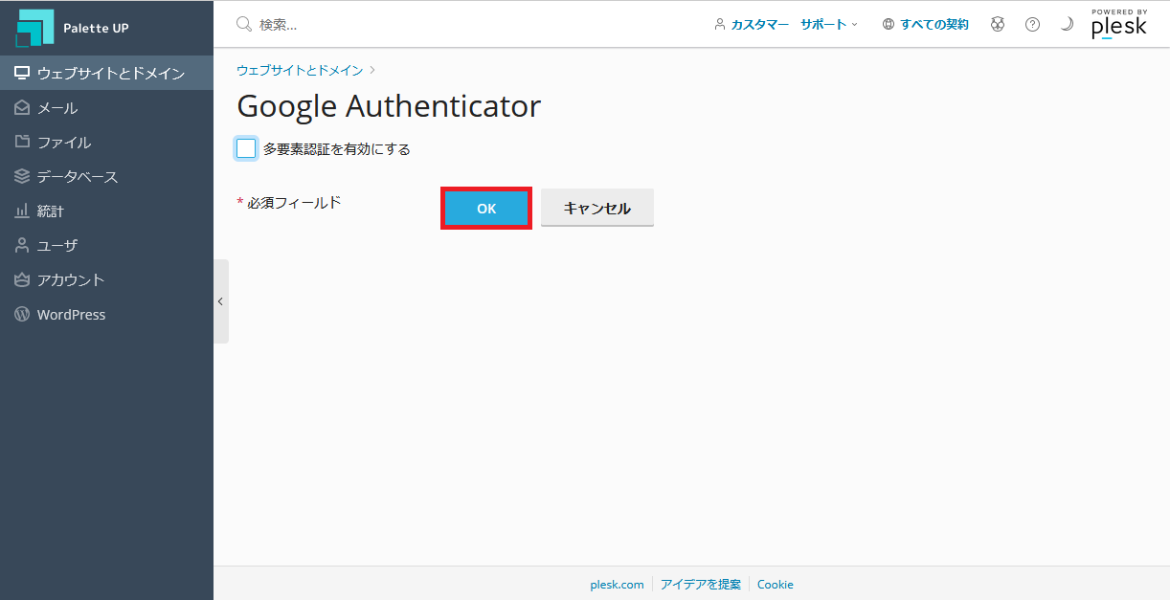The image size is (1170, 600).
Task: Click the Plesk logo at top right
Action: point(1119,24)
